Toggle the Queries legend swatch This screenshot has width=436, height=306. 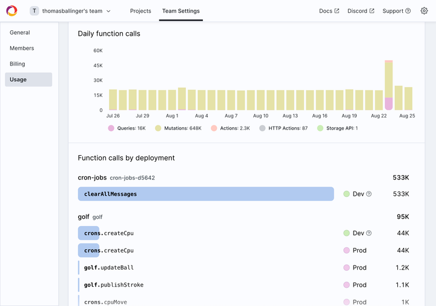(x=111, y=128)
